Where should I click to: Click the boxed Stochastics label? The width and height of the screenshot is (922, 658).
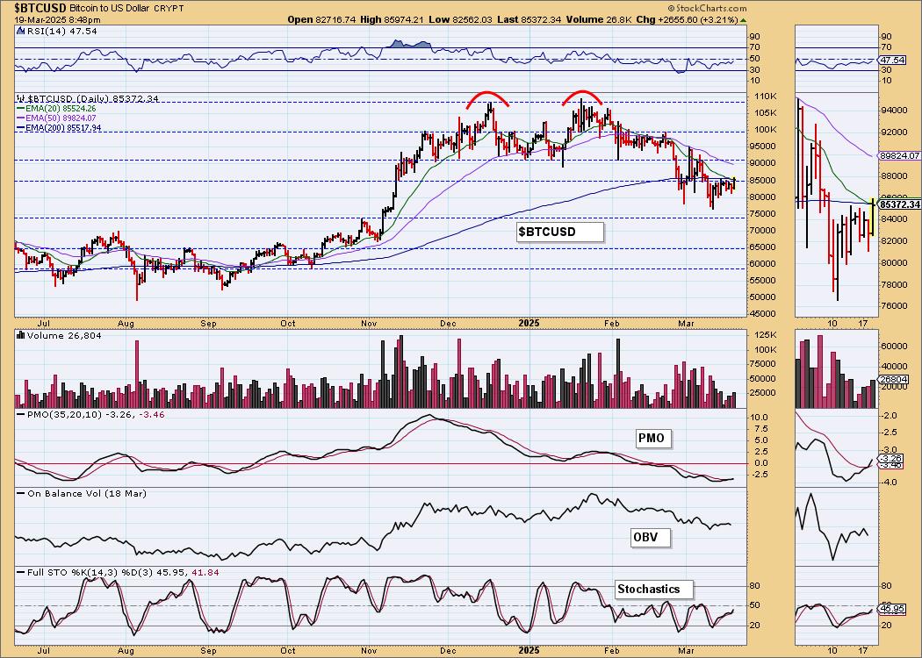654,590
